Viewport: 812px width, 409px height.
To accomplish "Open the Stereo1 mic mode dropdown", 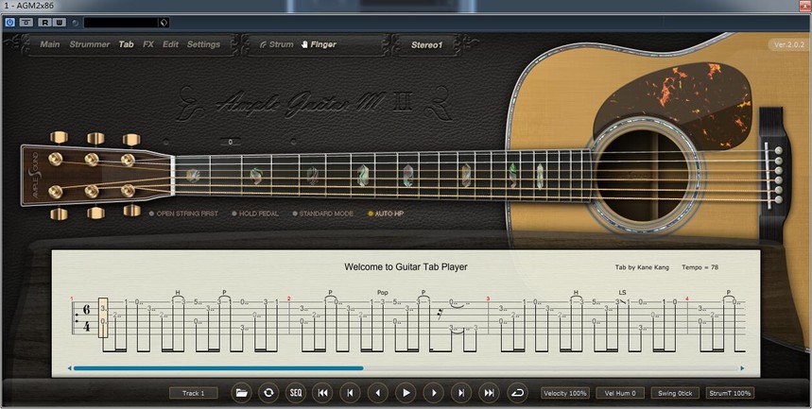I will pyautogui.click(x=426, y=45).
